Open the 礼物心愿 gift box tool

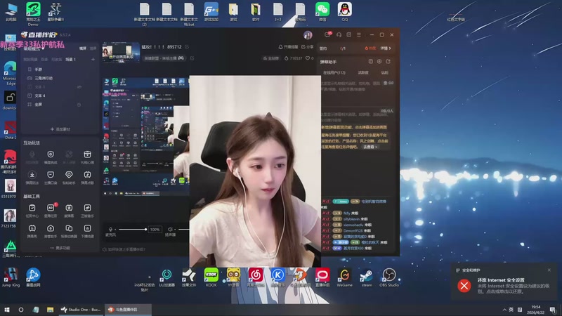point(87,157)
